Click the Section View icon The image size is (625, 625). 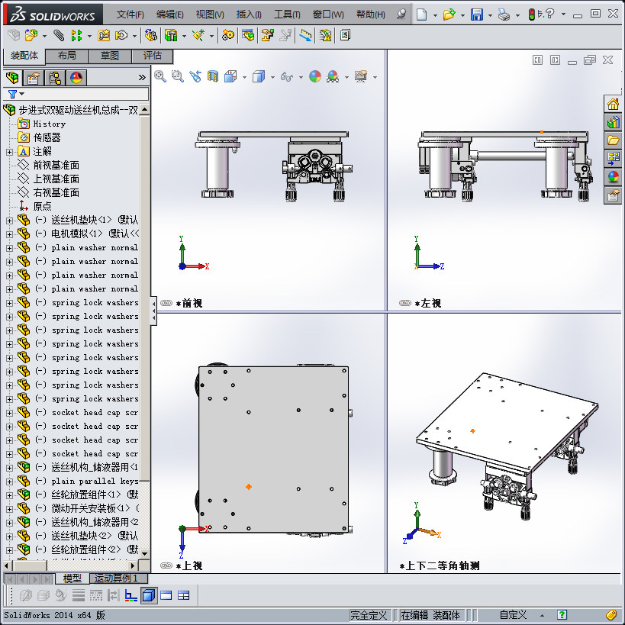[x=213, y=76]
